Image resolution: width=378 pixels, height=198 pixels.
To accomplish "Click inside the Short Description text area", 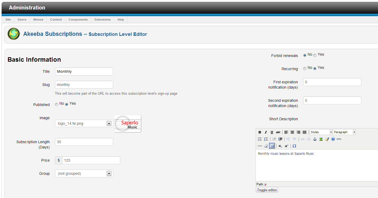I will click(x=317, y=165).
